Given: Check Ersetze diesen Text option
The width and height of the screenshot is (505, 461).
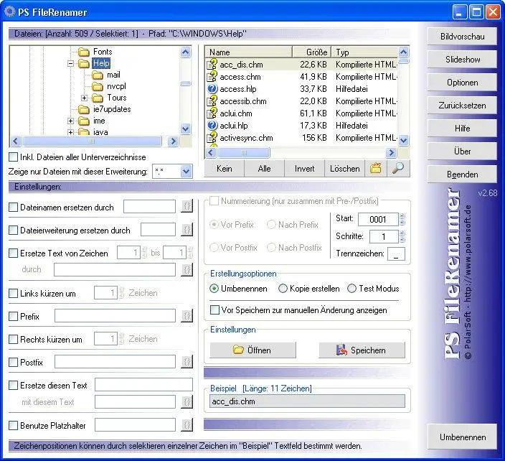Looking at the screenshot, I should [x=13, y=385].
